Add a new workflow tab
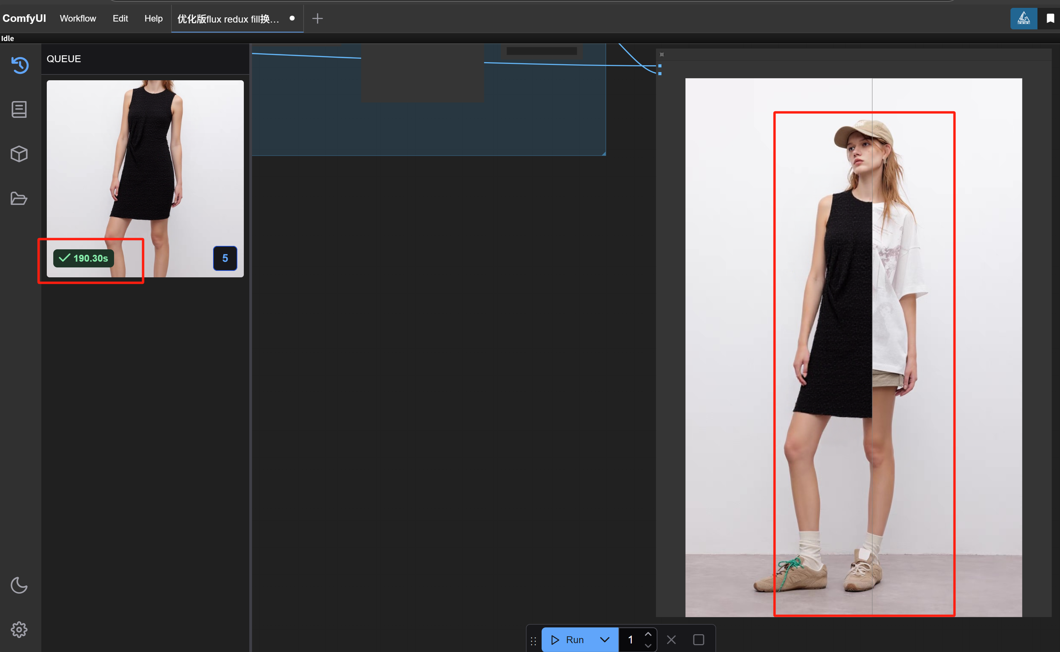The height and width of the screenshot is (652, 1060). pyautogui.click(x=317, y=18)
